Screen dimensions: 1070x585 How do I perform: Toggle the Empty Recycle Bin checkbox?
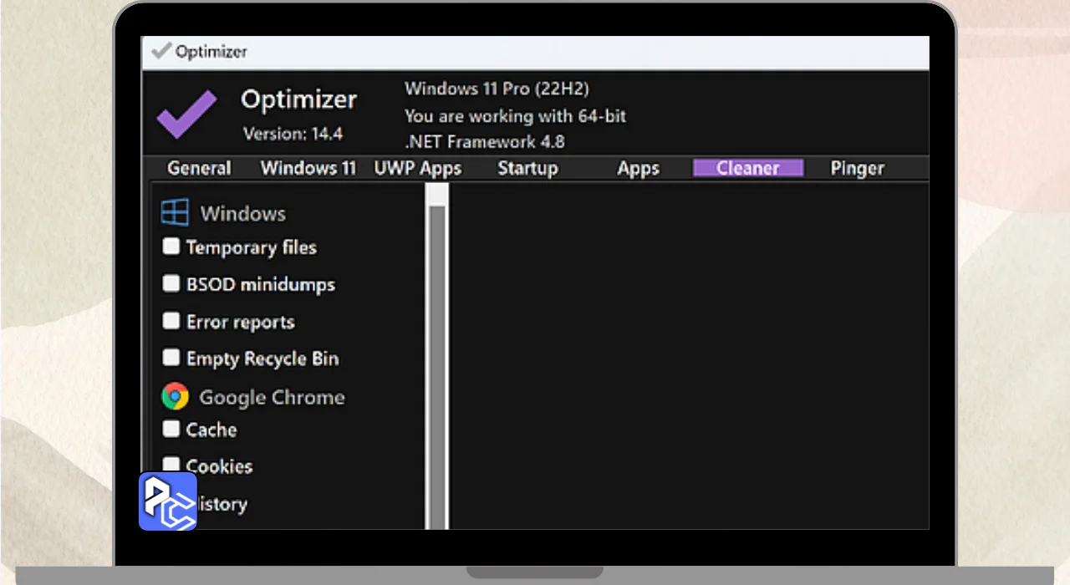click(x=171, y=358)
